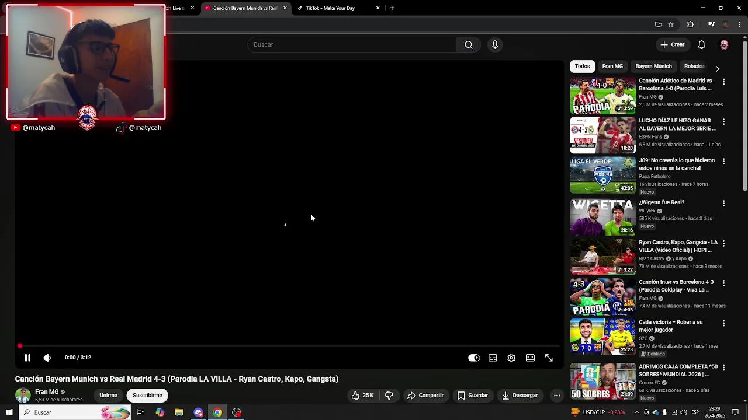This screenshot has width=748, height=420.
Task: Show hidden system tray icons
Action: (x=637, y=412)
